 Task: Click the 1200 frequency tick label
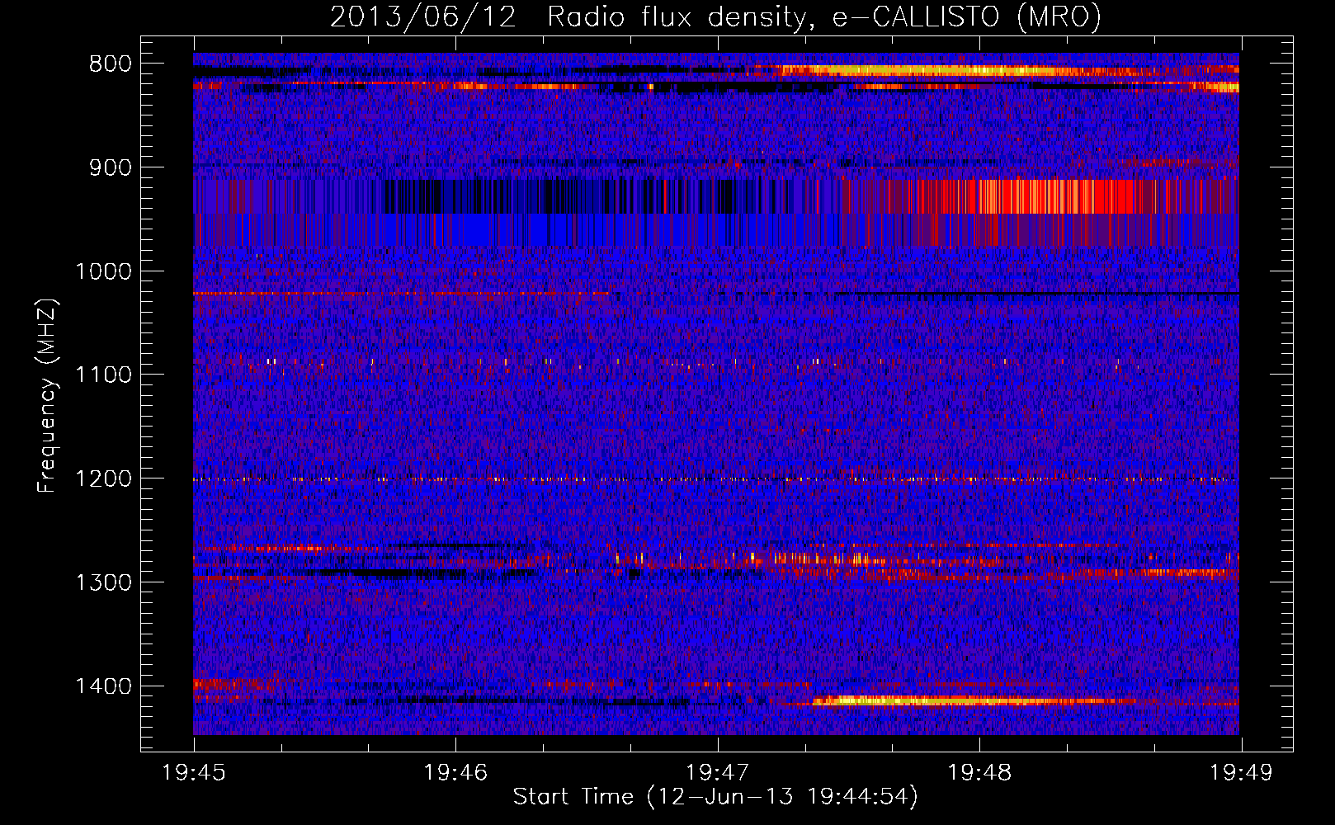(x=104, y=479)
